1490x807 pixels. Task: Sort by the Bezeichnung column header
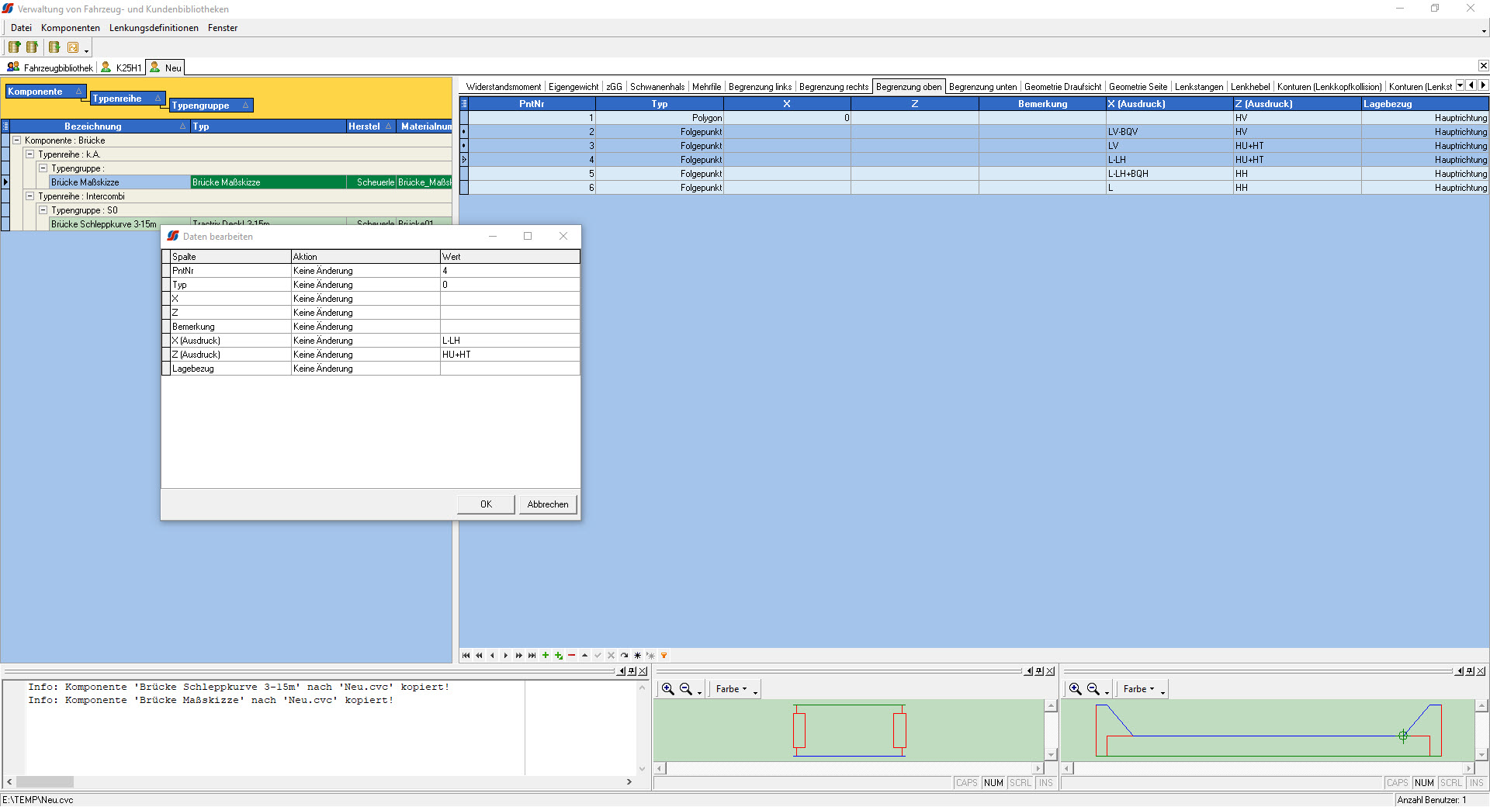click(x=100, y=126)
